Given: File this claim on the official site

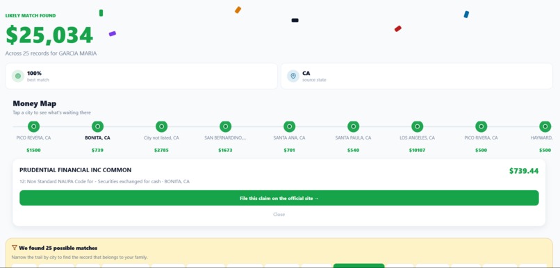Looking at the screenshot, I should [279, 198].
